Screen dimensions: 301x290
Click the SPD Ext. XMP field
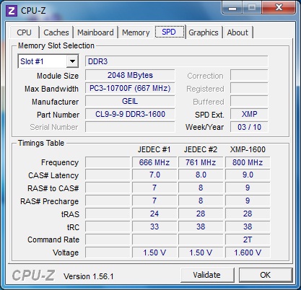[249, 114]
